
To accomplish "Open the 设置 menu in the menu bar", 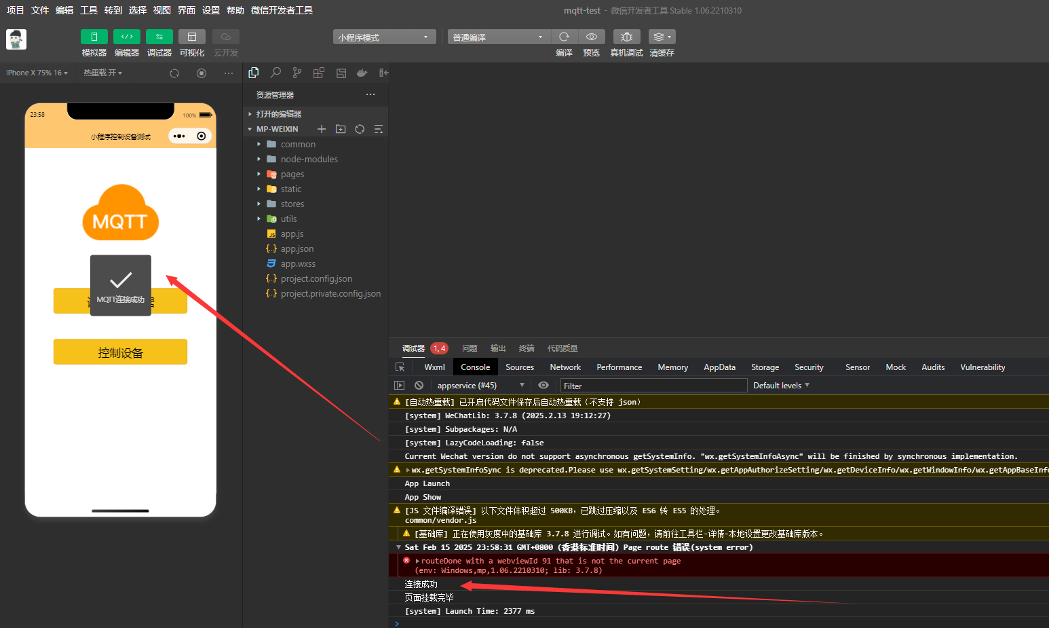I will point(211,10).
